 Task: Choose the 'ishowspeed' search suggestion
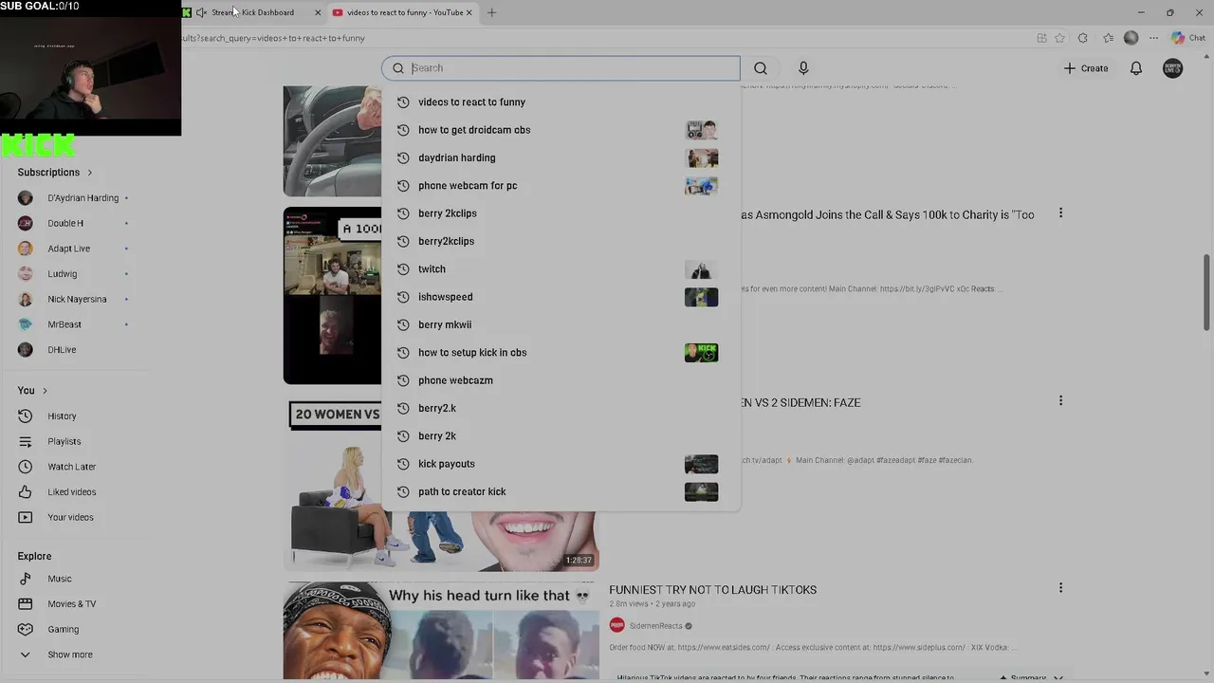click(x=561, y=297)
